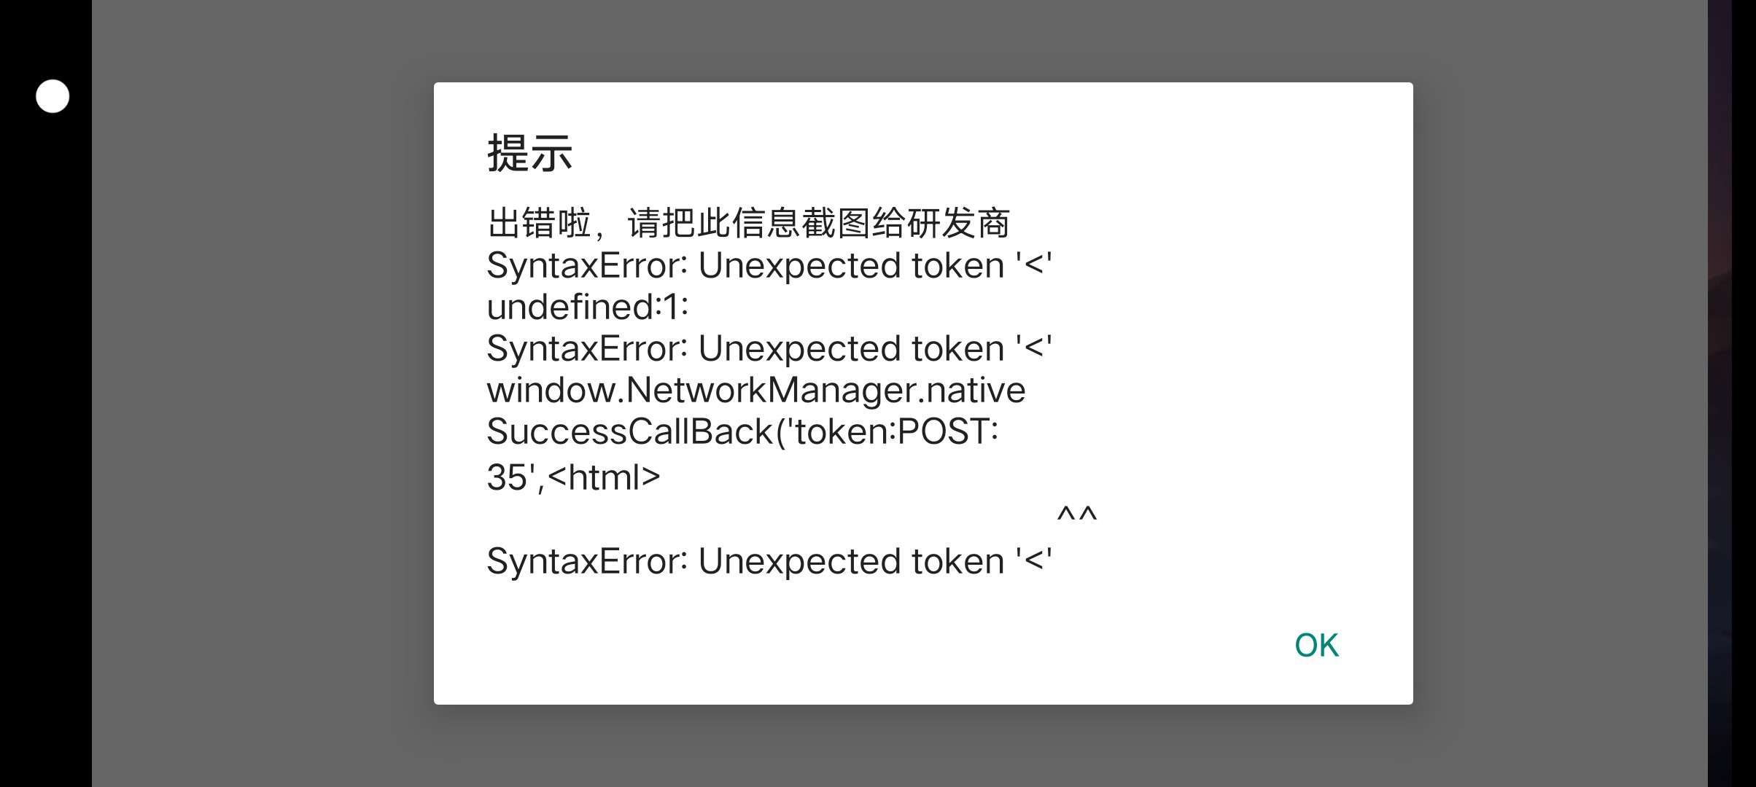
Task: Click the "^^" caret marker
Action: (1076, 516)
